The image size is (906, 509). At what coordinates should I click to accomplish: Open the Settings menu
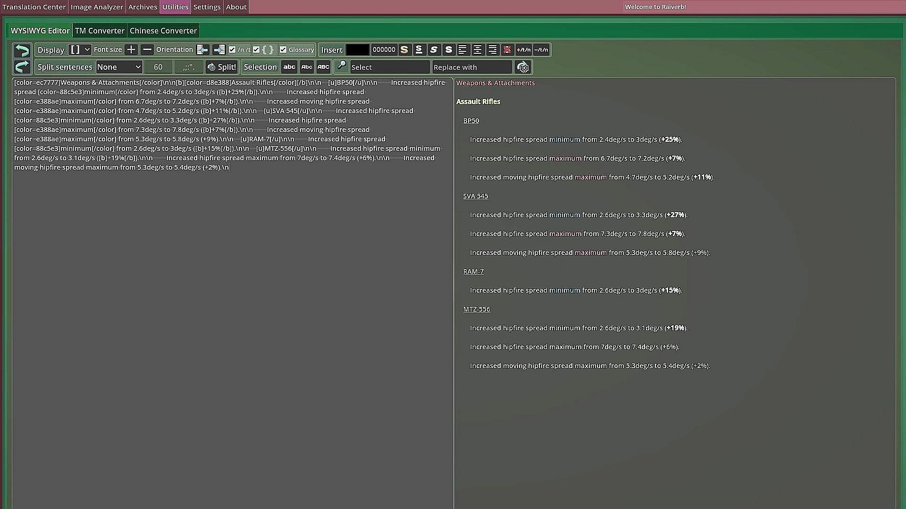(207, 7)
